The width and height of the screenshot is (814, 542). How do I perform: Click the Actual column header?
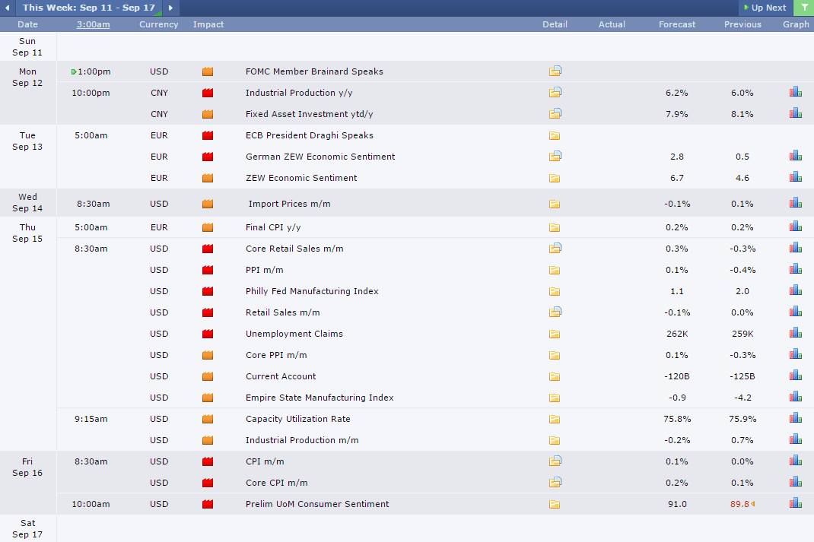[x=612, y=24]
